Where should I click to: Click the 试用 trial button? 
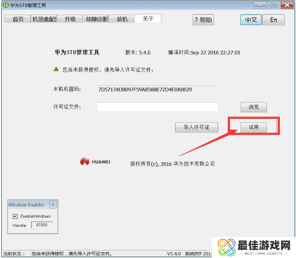[253, 127]
